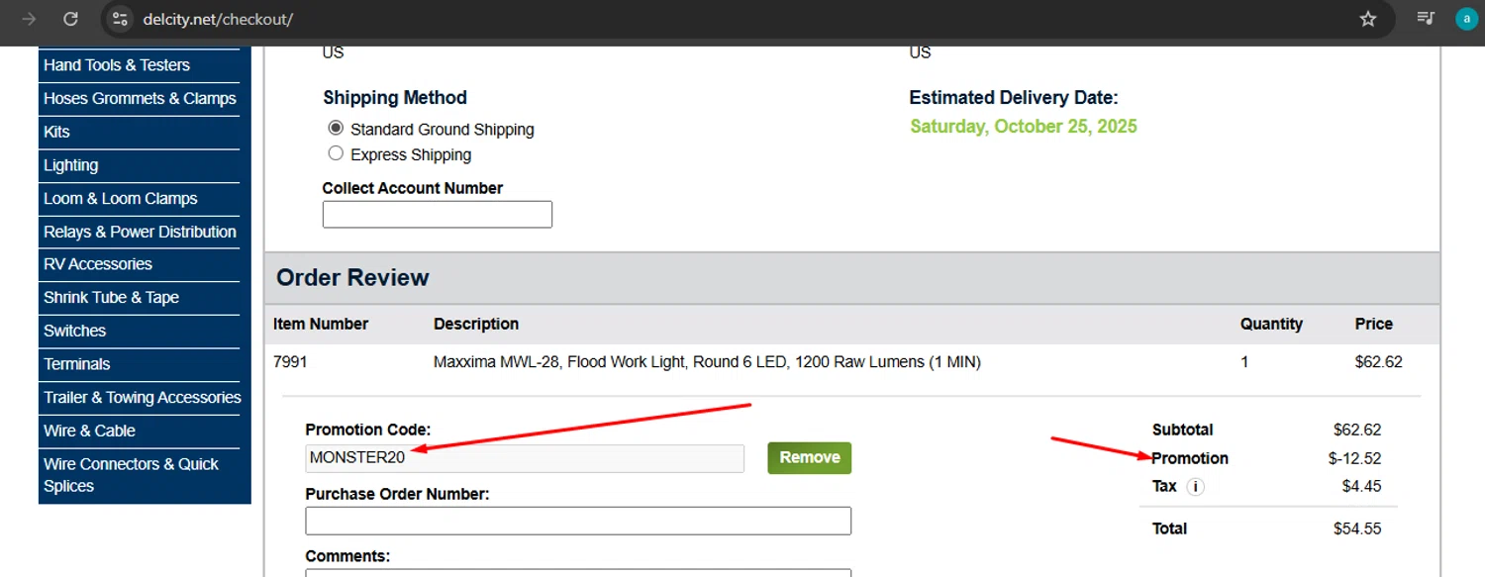
Task: Click the Shipping Method heading
Action: click(x=395, y=98)
